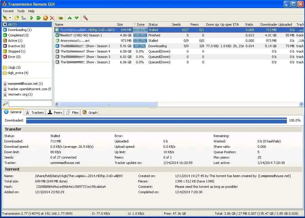Click the Add torrent folder icon

click(x=17, y=18)
